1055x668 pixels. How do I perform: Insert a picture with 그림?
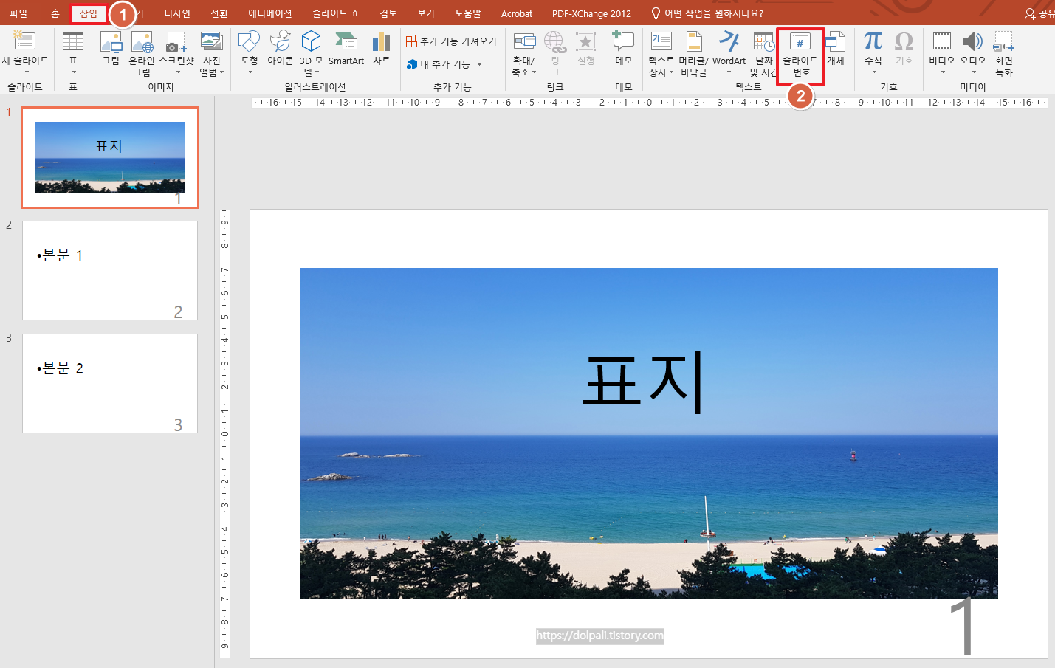(x=111, y=49)
